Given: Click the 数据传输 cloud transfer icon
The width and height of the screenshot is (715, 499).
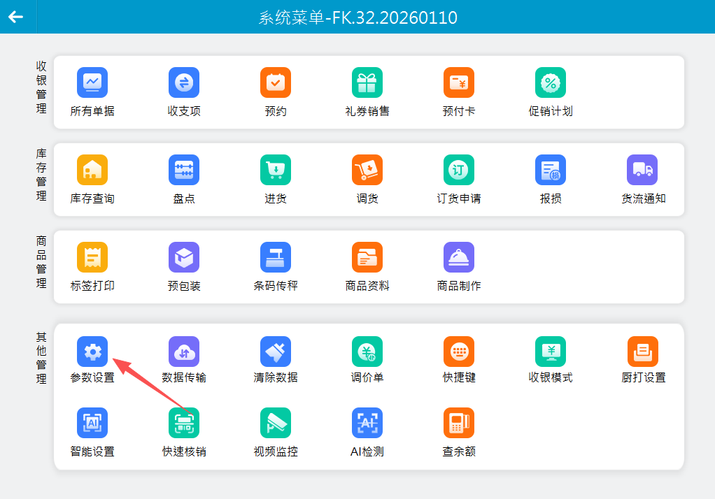Looking at the screenshot, I should 184,352.
